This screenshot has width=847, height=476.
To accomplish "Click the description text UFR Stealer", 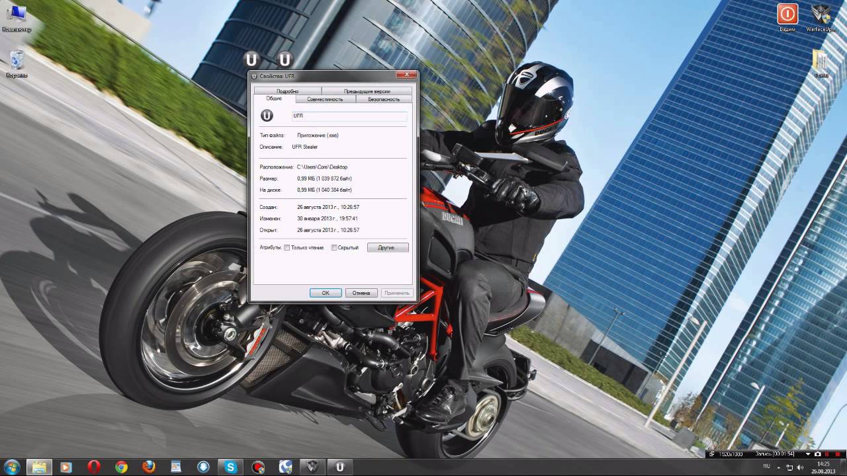I will tap(305, 147).
